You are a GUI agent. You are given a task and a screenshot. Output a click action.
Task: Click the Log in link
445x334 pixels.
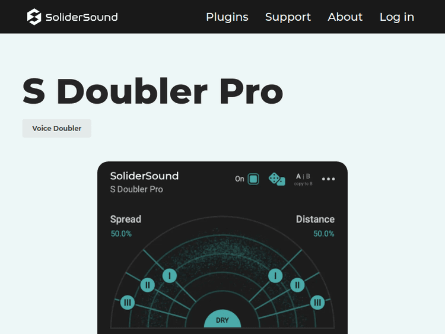point(397,17)
